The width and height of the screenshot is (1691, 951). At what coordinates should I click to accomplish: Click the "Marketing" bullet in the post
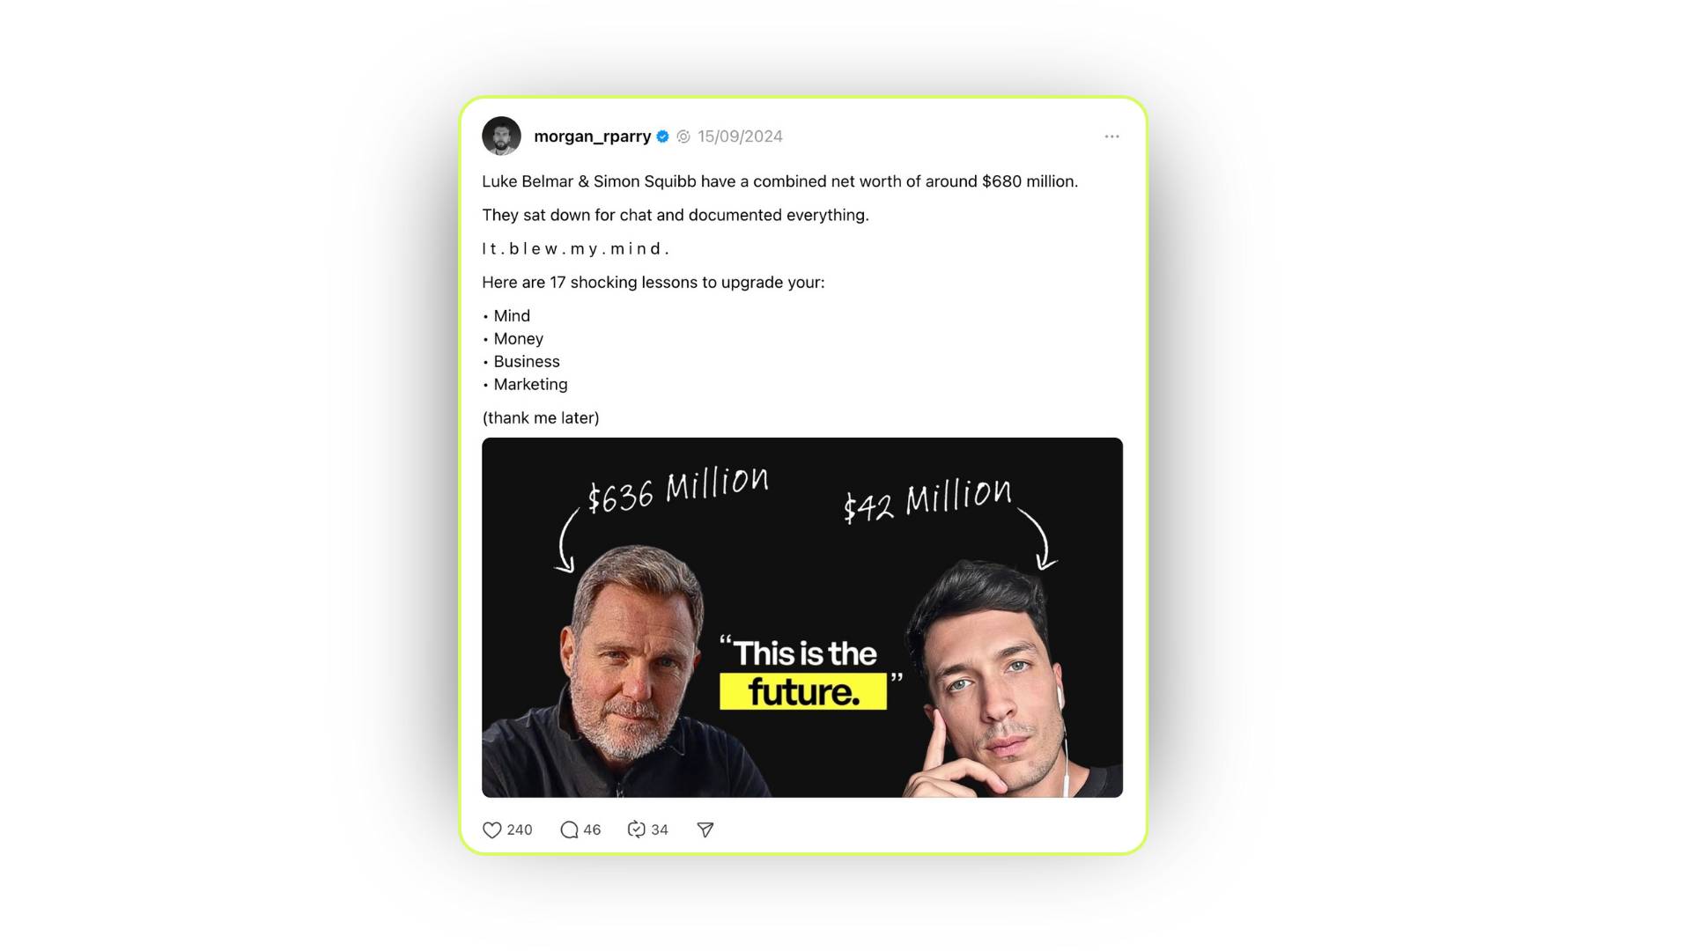pyautogui.click(x=530, y=385)
